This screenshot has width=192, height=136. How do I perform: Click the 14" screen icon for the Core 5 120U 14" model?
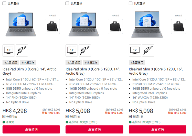coord(72,50)
